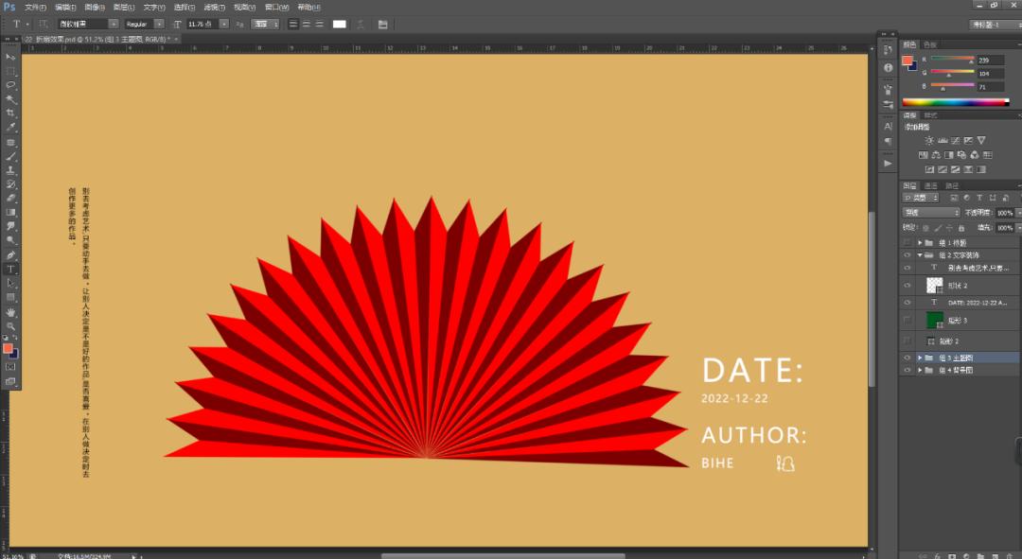Center align the text
The width and height of the screenshot is (1022, 559).
[x=307, y=24]
